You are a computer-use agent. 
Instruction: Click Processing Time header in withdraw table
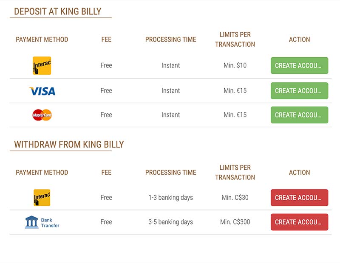point(171,172)
